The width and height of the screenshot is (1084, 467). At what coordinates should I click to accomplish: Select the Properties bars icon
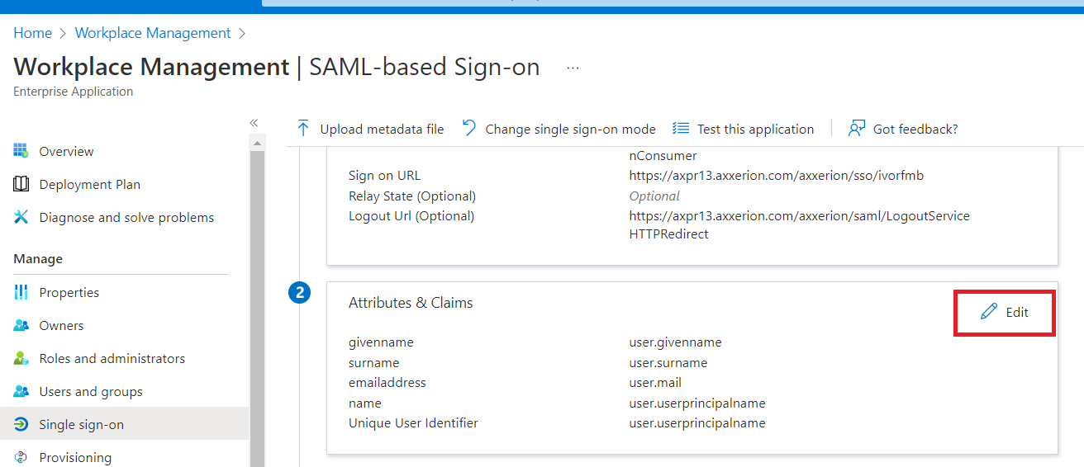21,292
